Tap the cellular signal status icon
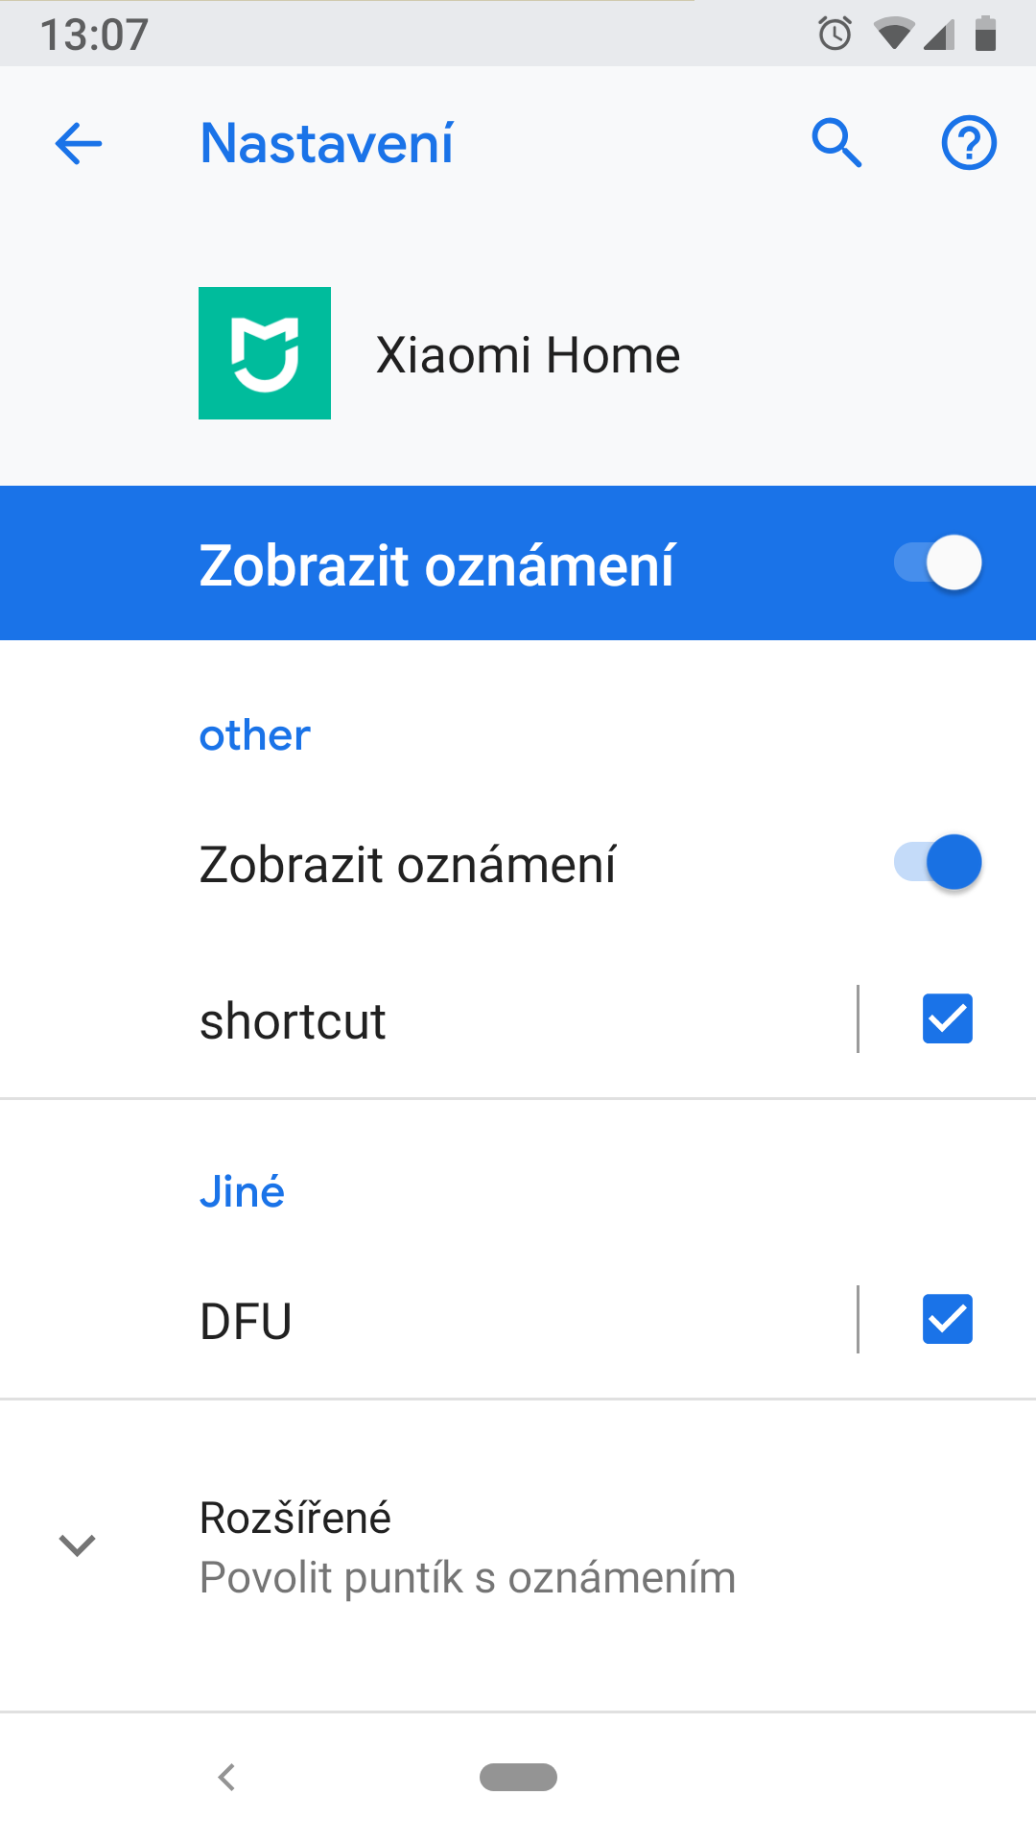The width and height of the screenshot is (1036, 1843). tap(939, 34)
